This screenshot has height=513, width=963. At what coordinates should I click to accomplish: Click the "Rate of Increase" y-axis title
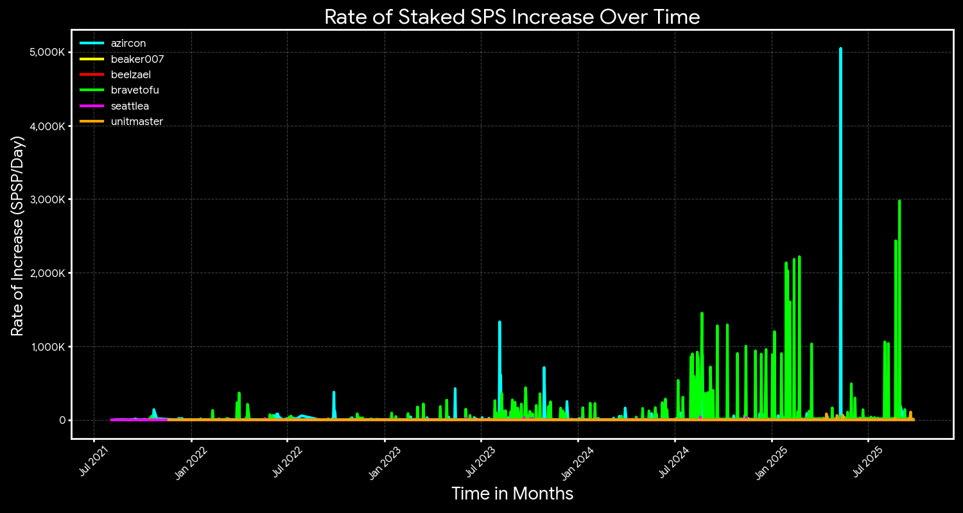coord(18,234)
